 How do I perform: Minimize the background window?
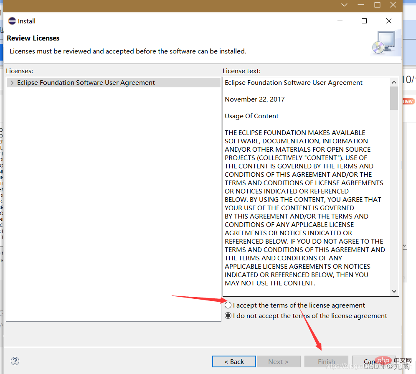tap(361, 5)
